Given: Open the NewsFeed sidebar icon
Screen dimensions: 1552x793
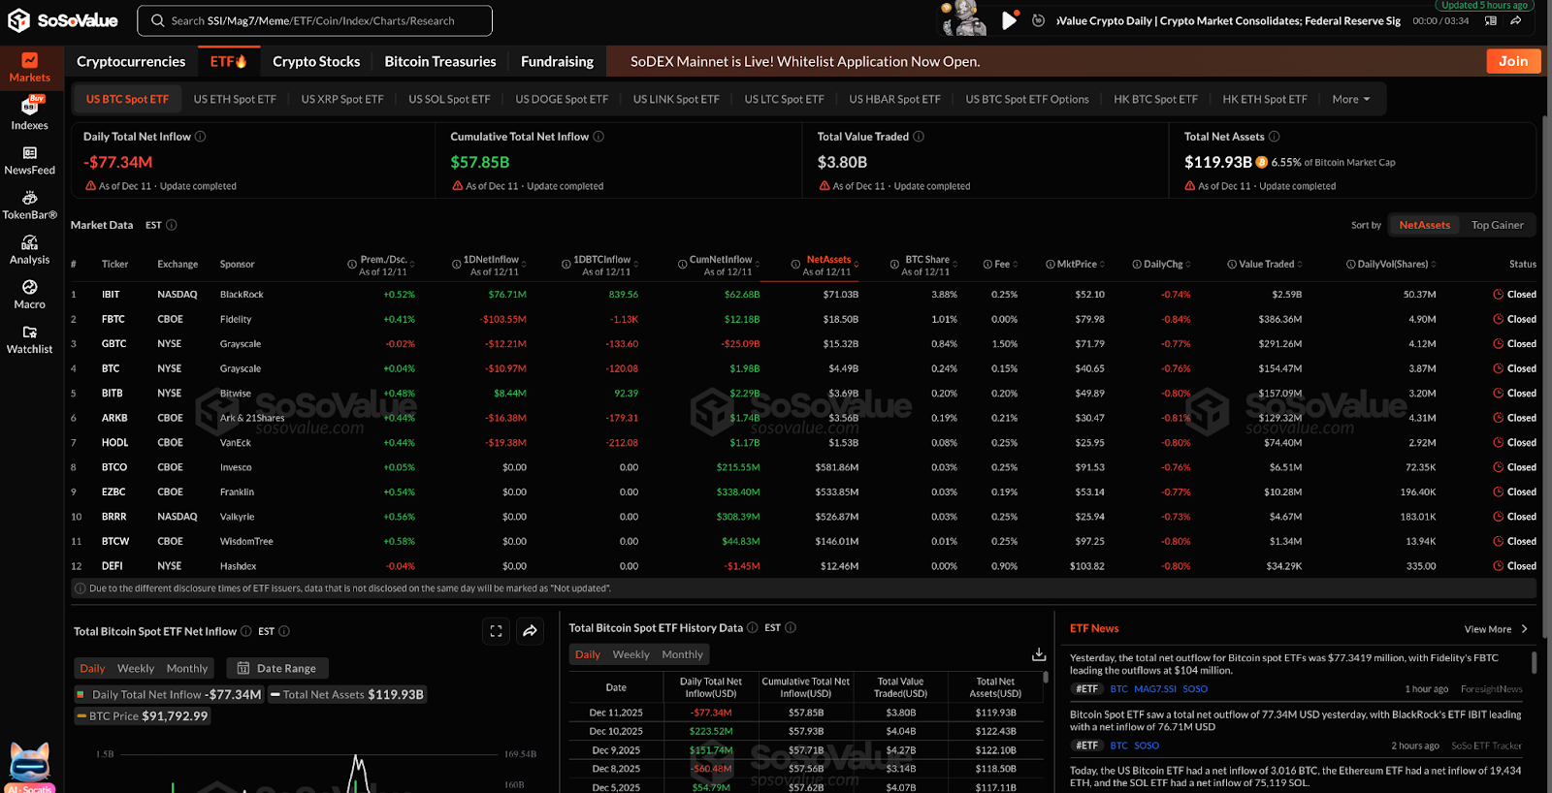Looking at the screenshot, I should [29, 160].
